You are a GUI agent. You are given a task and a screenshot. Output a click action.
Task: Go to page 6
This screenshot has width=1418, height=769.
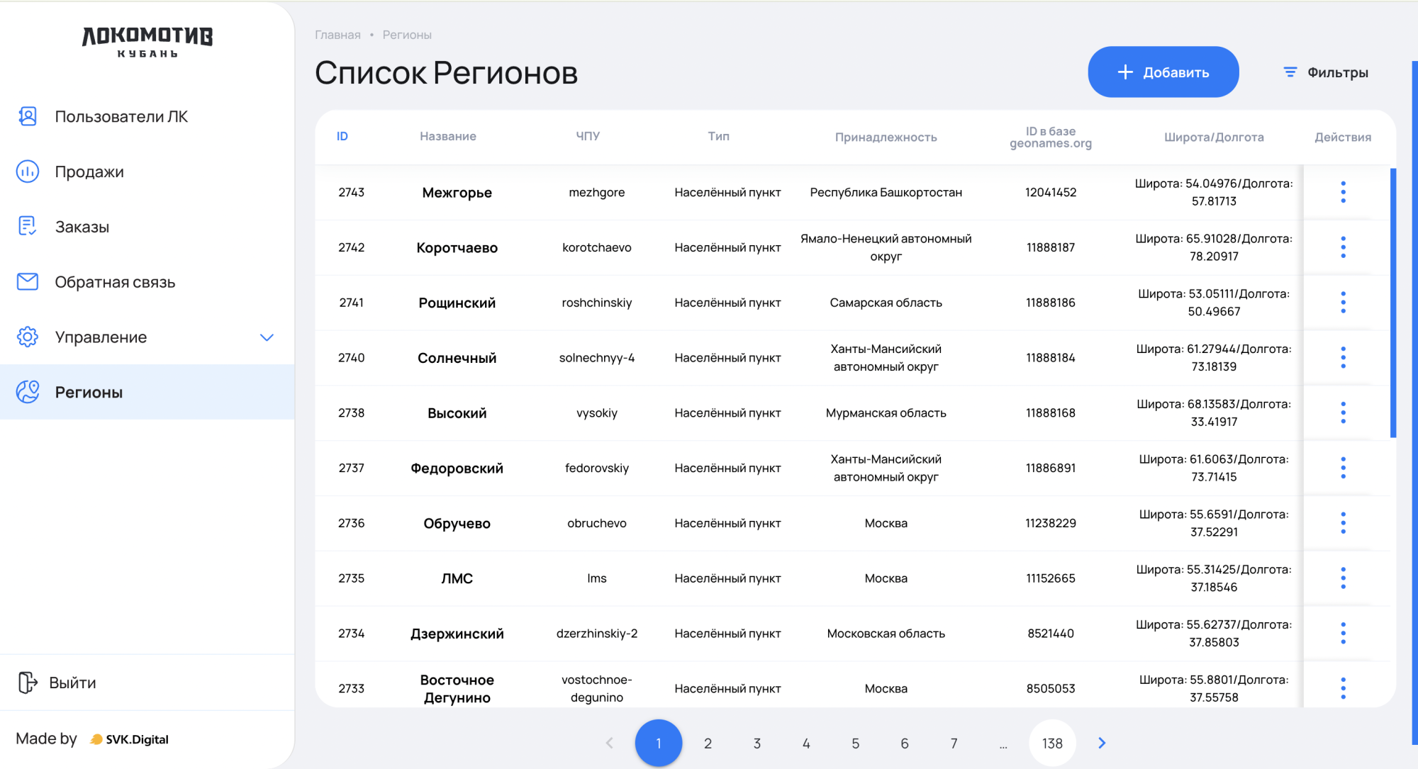(905, 743)
